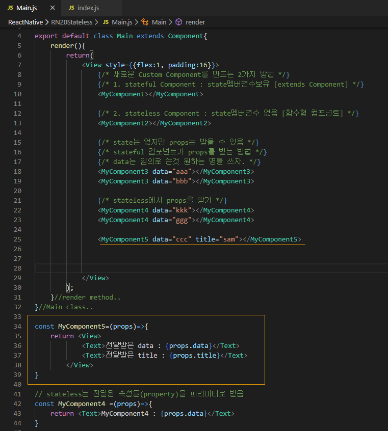Click the '2. stateless Component' comment line
The image size is (388, 431).
pyautogui.click(x=228, y=113)
